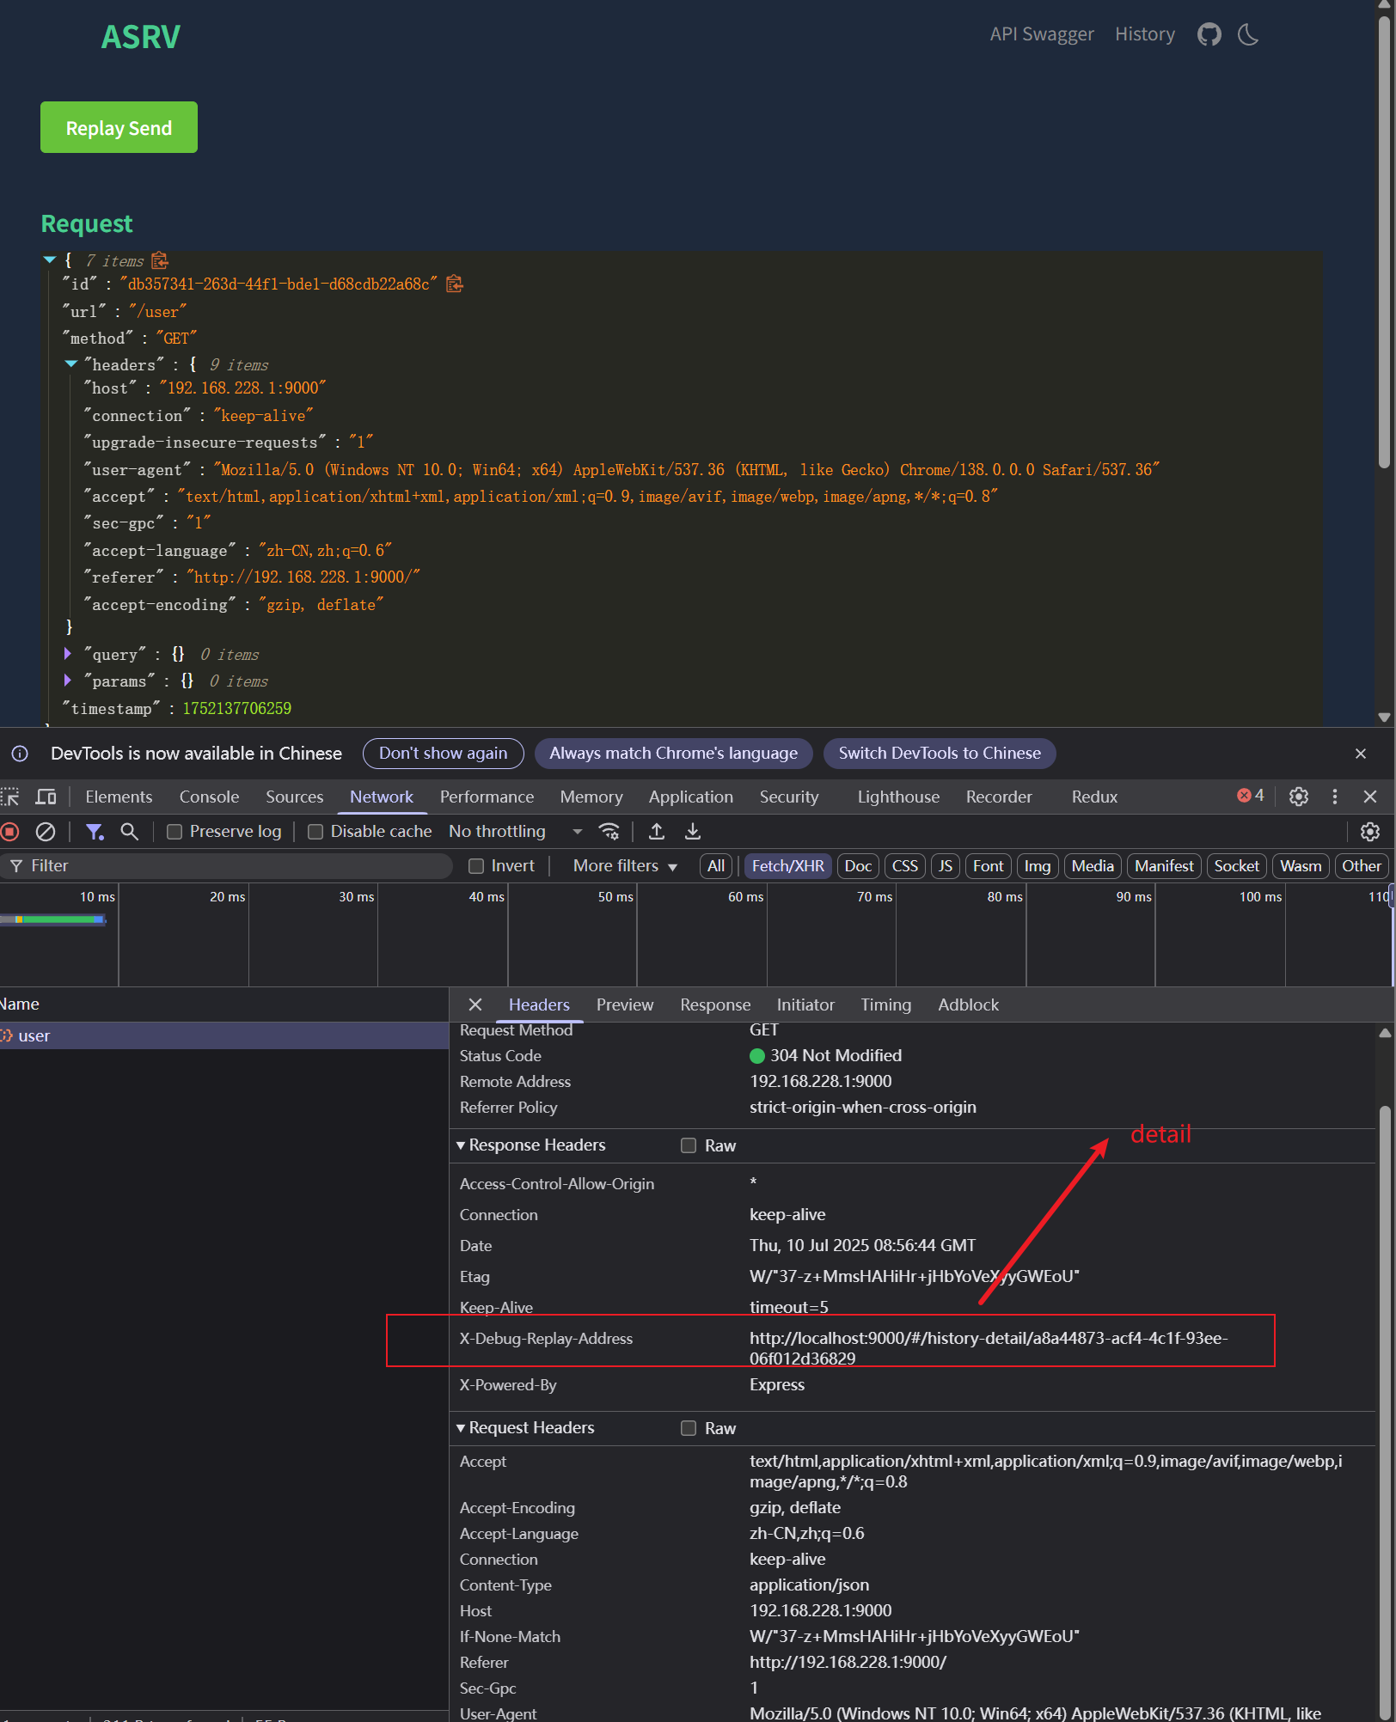Viewport: 1396px width, 1722px height.
Task: Open network search magnifier
Action: click(129, 831)
